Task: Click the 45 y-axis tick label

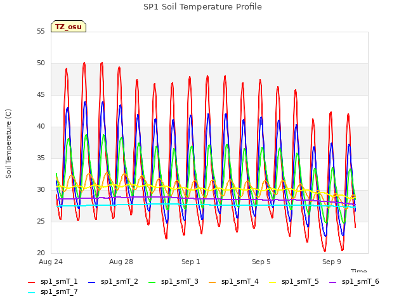Action: pos(41,95)
